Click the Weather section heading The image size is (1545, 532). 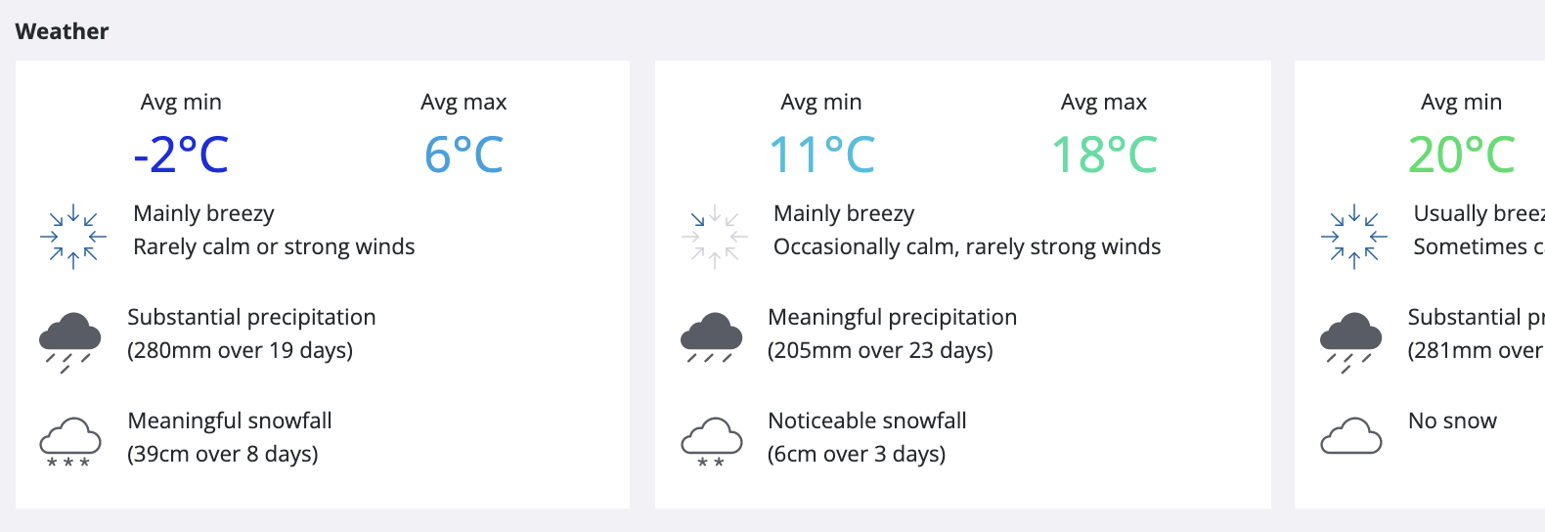(63, 31)
